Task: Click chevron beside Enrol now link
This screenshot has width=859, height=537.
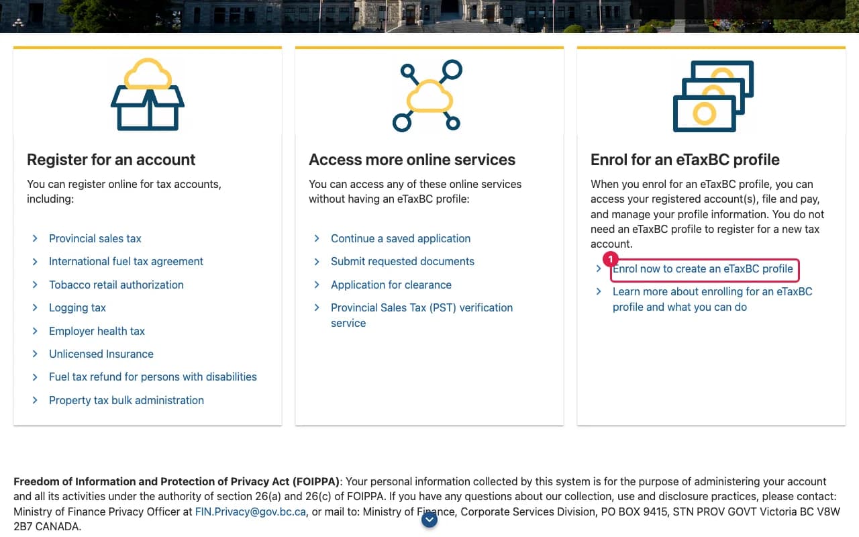Action: point(599,268)
